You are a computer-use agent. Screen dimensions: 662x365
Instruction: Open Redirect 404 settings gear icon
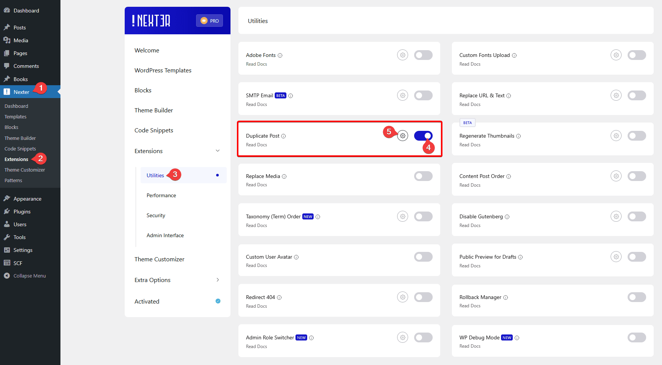pyautogui.click(x=403, y=297)
